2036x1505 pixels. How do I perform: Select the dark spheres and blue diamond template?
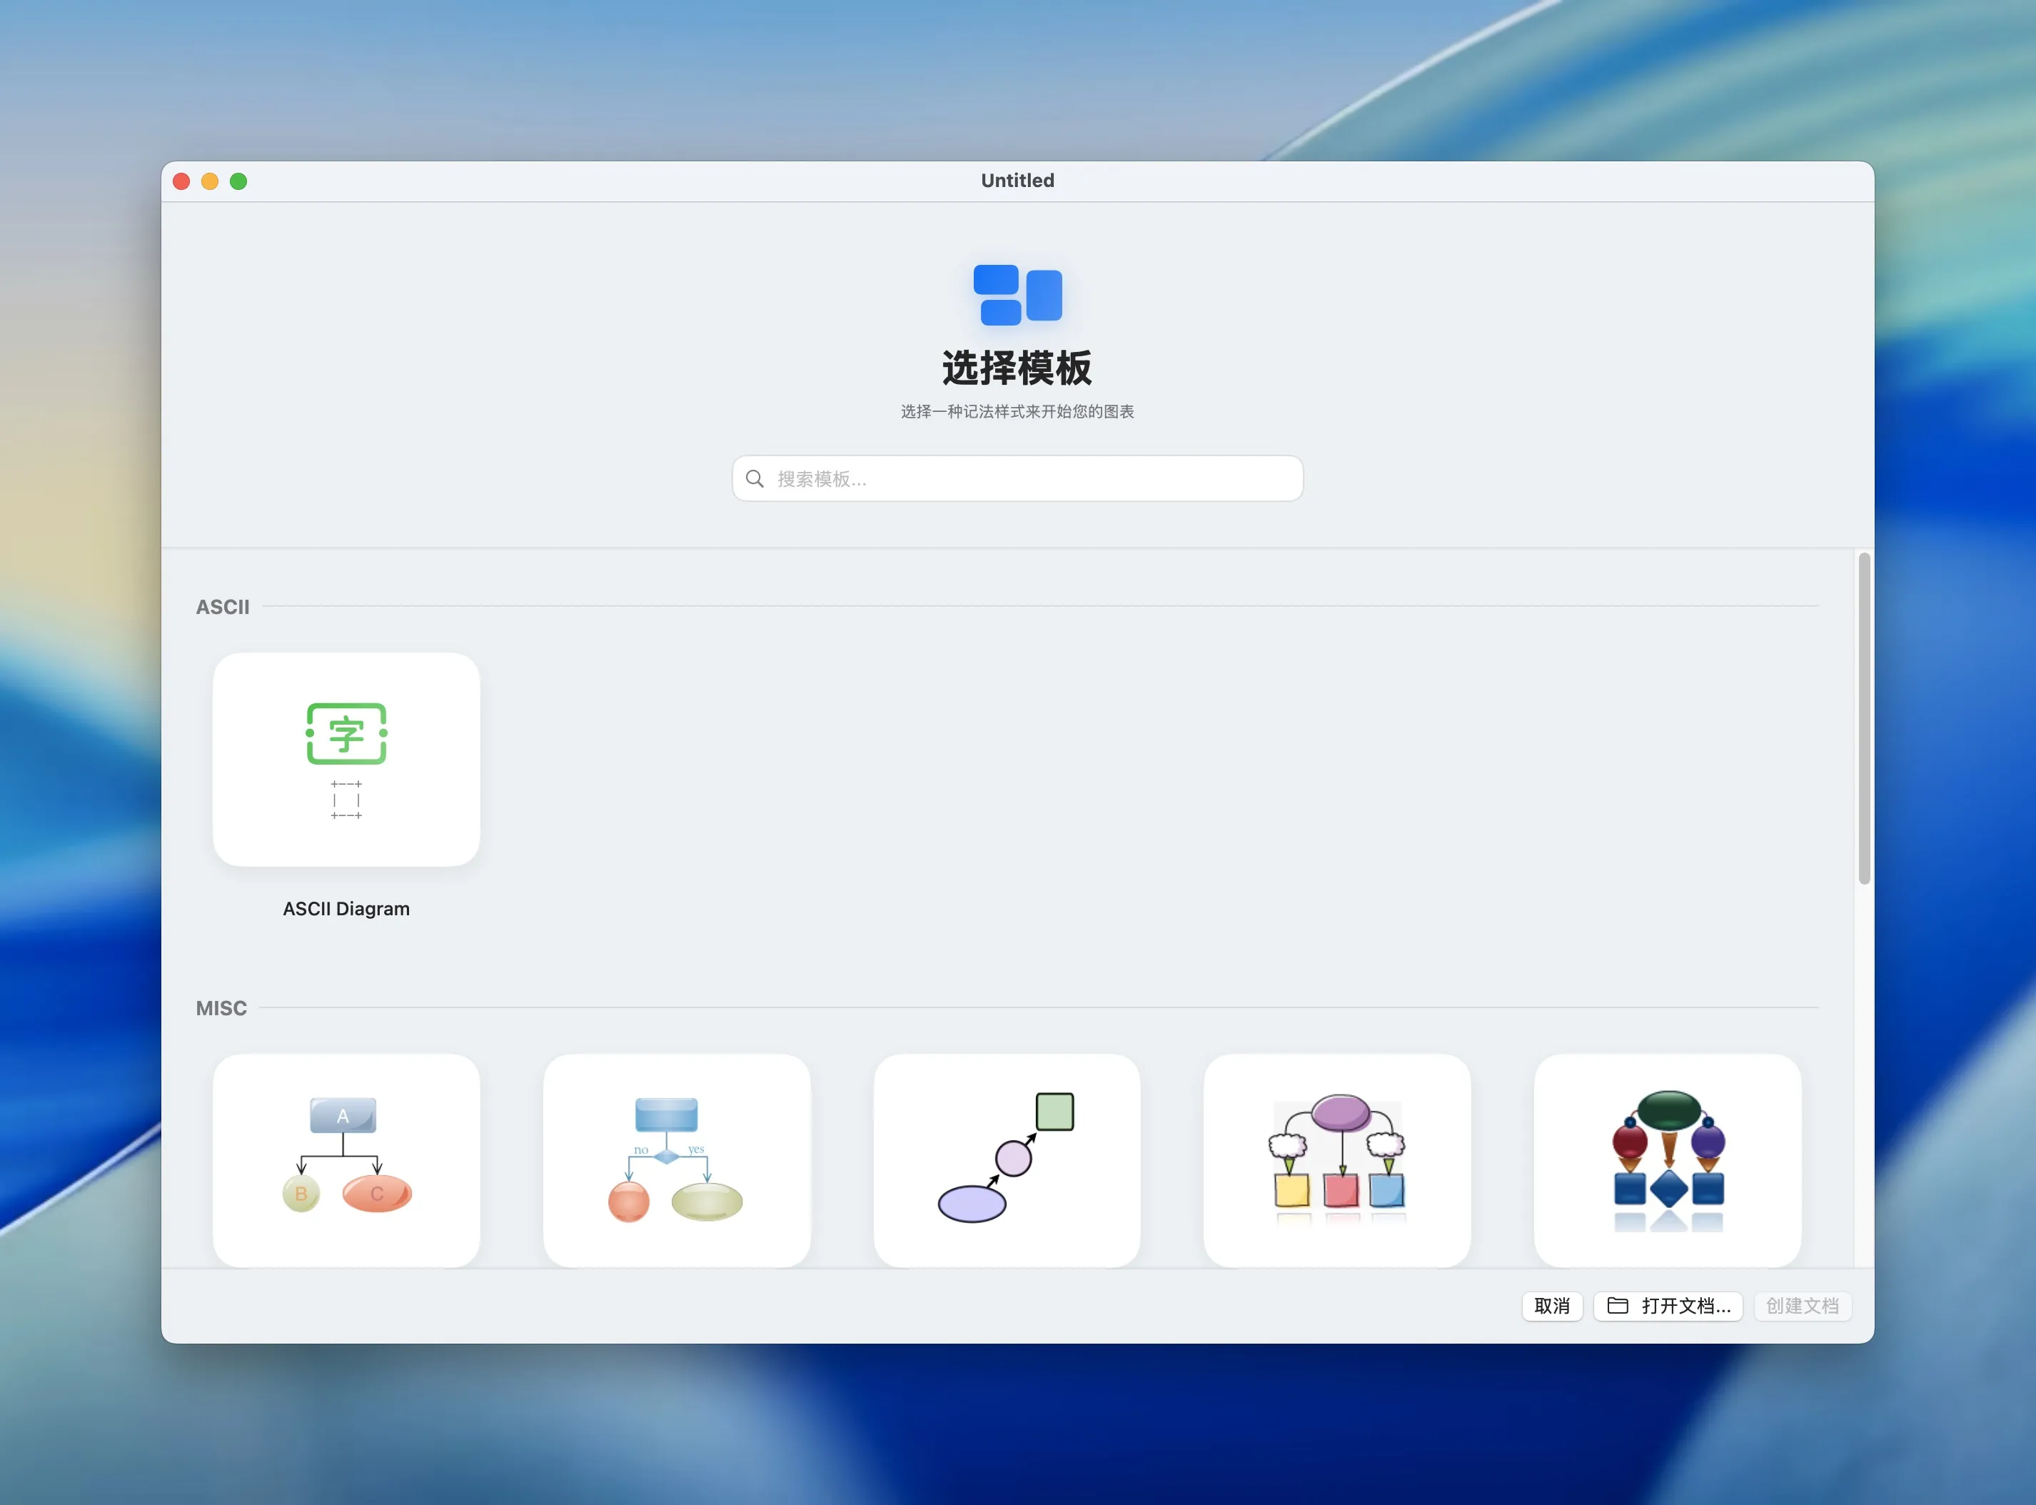coord(1667,1159)
